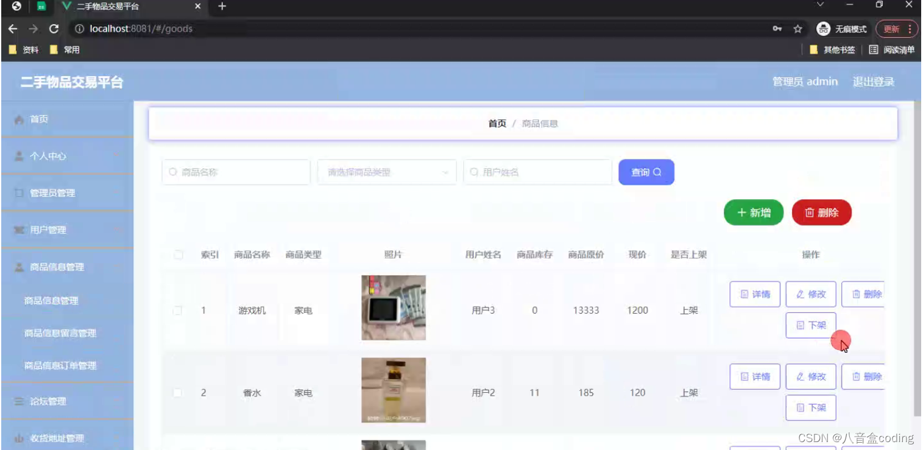Click the password key icon
The height and width of the screenshot is (450, 923).
tap(777, 29)
